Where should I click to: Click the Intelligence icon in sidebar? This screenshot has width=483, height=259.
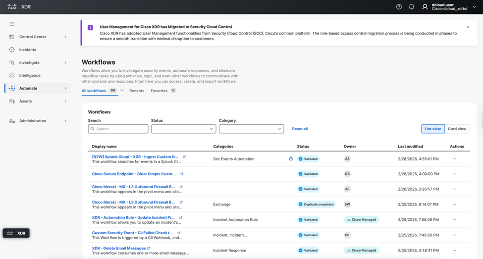point(12,76)
